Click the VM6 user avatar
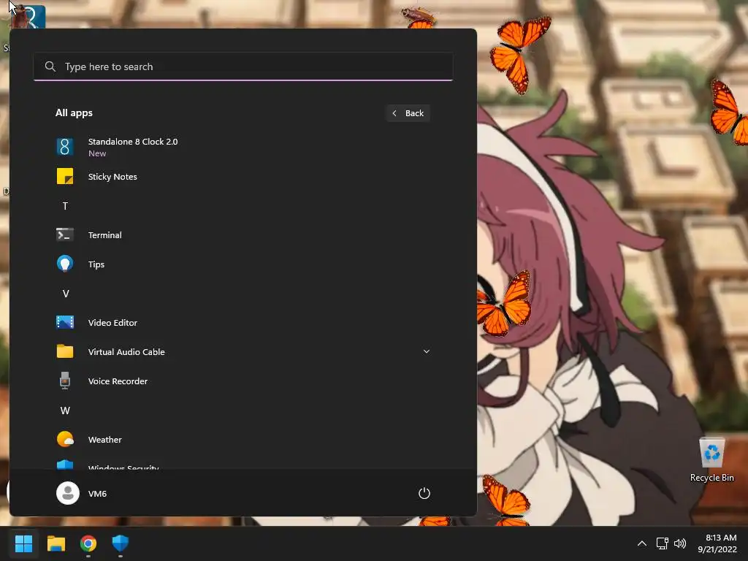The height and width of the screenshot is (561, 748). pyautogui.click(x=68, y=493)
